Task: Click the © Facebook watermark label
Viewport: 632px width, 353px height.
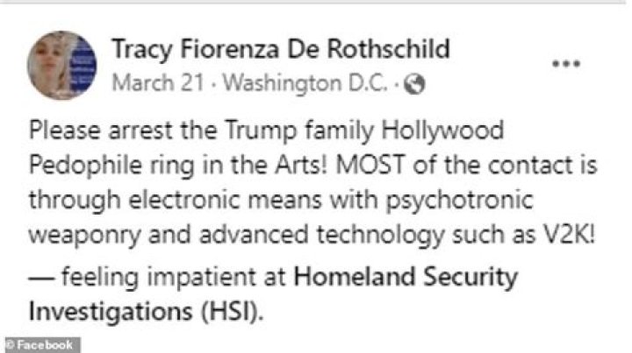Action: pos(42,345)
